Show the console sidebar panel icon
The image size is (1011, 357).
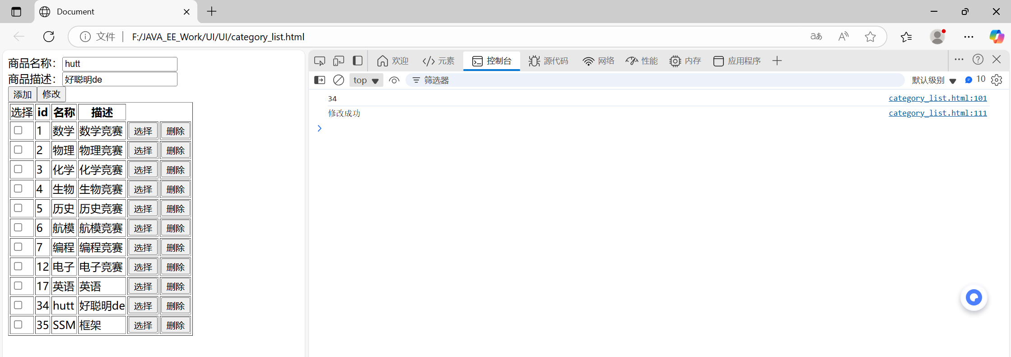(320, 80)
